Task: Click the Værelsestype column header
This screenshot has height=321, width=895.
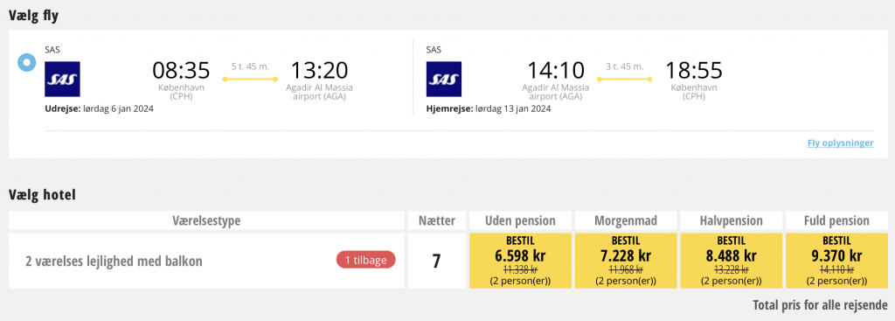Action: tap(206, 220)
